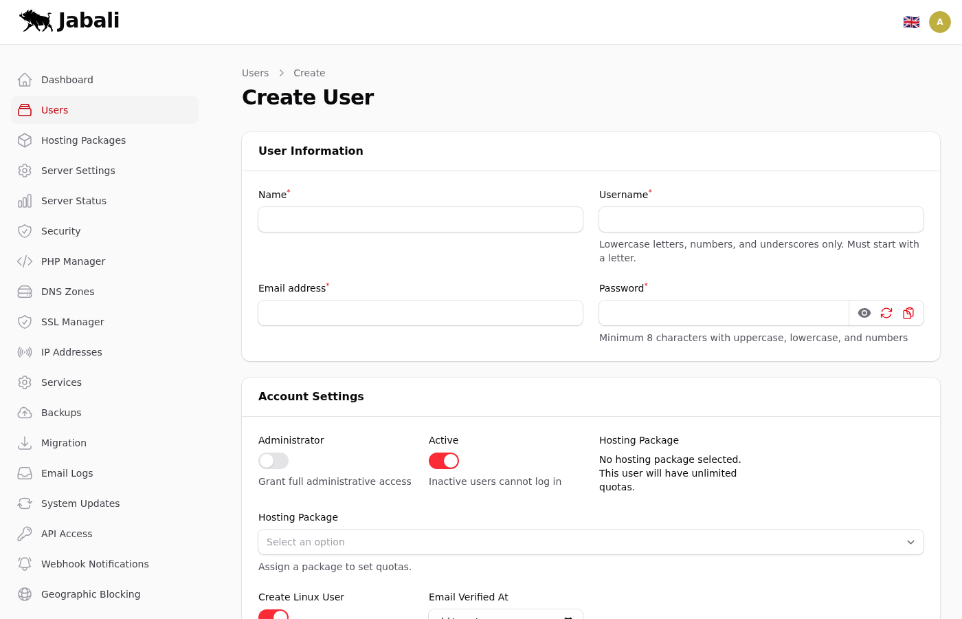The width and height of the screenshot is (962, 619).
Task: Open Hosting Packages in sidebar
Action: click(83, 140)
